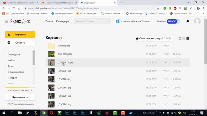Open История in the sidebar
Screen dimensions: 207x116
click(12, 78)
